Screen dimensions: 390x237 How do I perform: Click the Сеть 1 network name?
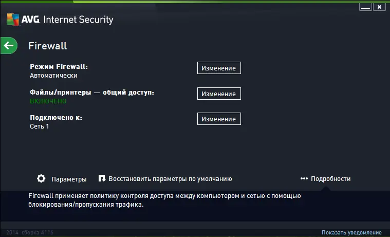click(x=40, y=126)
